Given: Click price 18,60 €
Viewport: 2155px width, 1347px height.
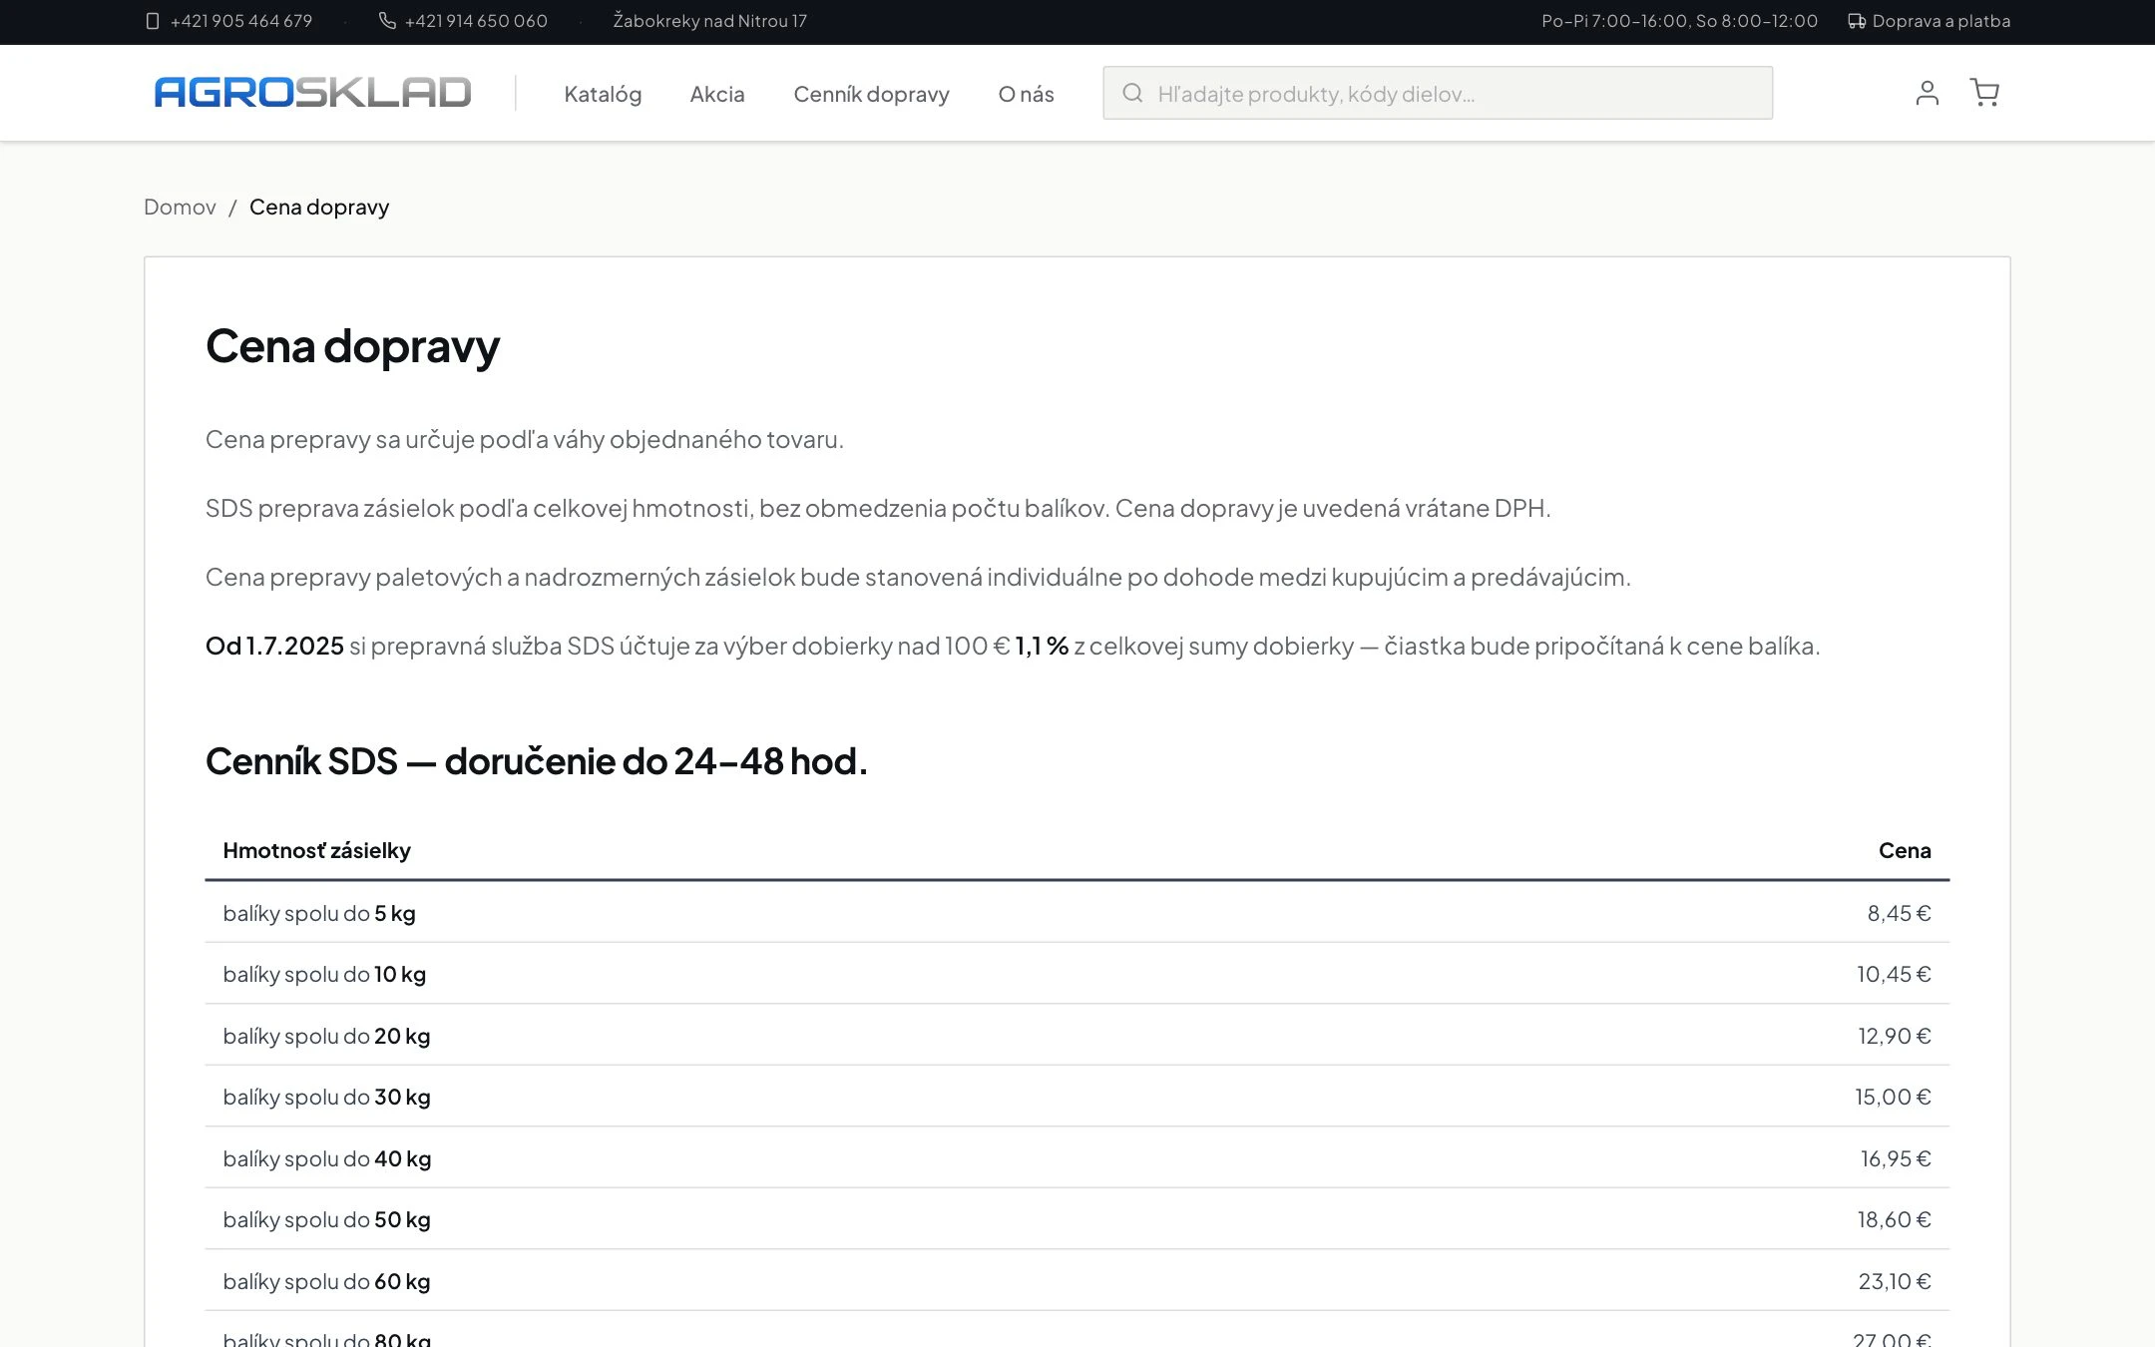Looking at the screenshot, I should (x=1894, y=1219).
